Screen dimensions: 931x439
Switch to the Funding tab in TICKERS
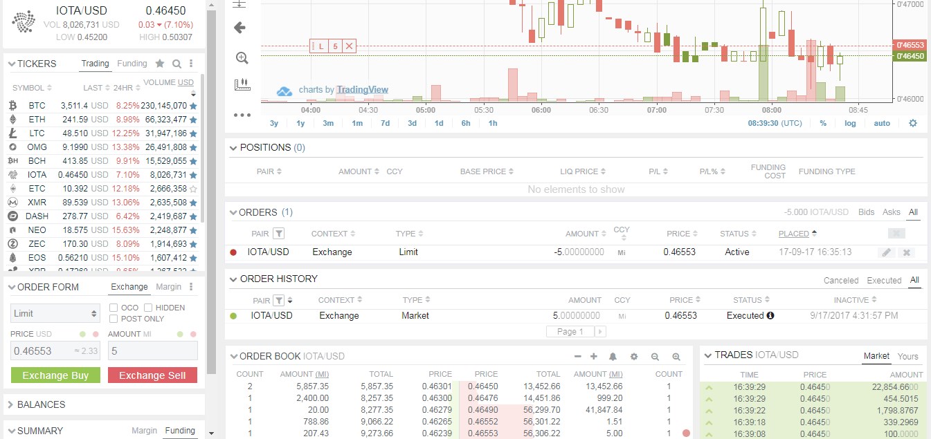coord(132,63)
